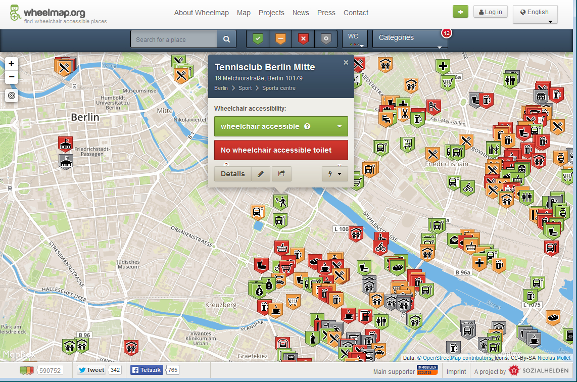
Task: Select the green tennis marker below popup
Action: pos(280,202)
